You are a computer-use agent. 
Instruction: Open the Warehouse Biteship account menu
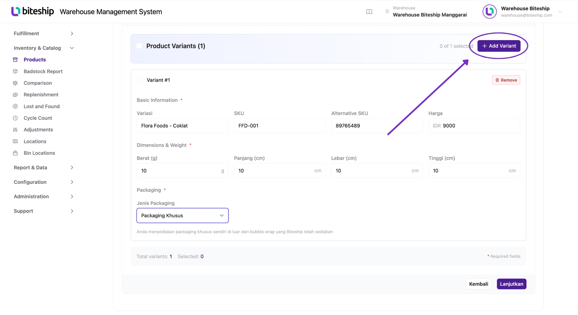pos(523,12)
